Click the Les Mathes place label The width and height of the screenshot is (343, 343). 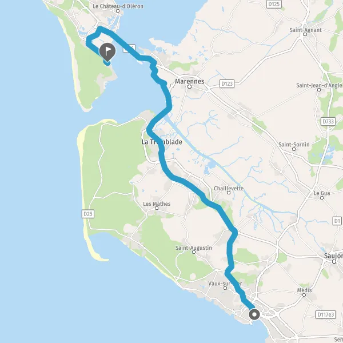coord(157,204)
